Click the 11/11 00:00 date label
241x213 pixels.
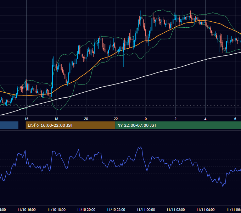click(x=146, y=209)
